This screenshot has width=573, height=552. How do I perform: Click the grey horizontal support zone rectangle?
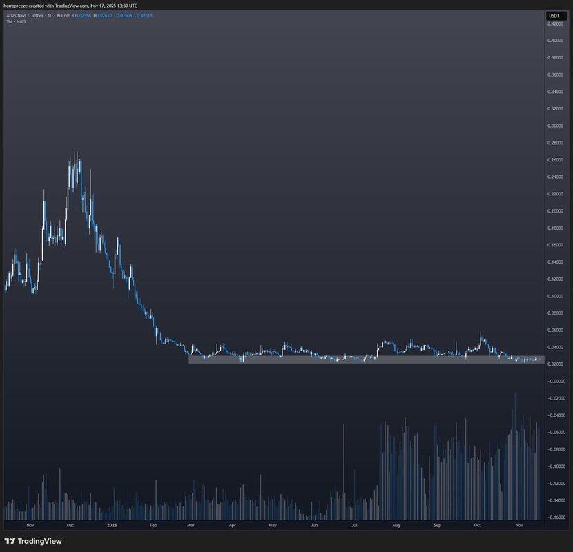point(366,359)
